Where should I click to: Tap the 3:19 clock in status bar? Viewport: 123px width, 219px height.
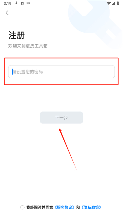click(x=8, y=4)
